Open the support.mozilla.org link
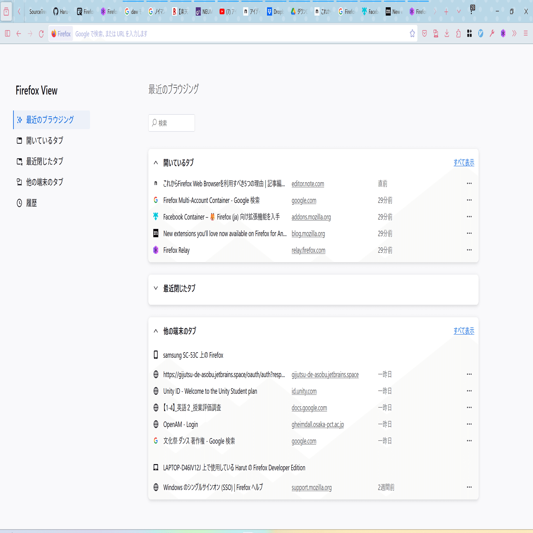This screenshot has height=533, width=533. [x=311, y=488]
